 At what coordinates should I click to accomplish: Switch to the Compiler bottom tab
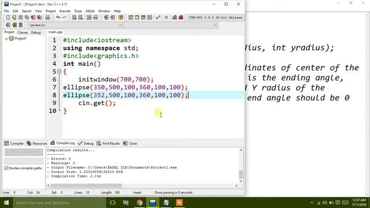(14, 143)
